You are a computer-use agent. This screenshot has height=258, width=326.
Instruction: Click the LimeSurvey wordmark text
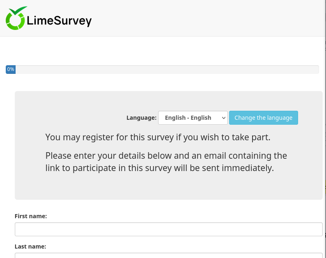pos(59,21)
